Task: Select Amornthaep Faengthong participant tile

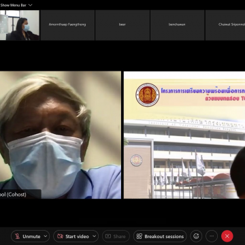Action: tap(67, 25)
